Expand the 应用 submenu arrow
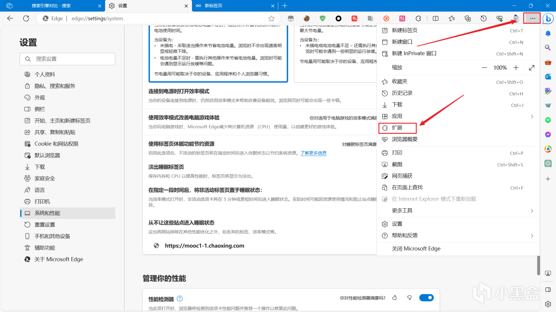Viewport: 556px width, 312px height. coord(532,117)
